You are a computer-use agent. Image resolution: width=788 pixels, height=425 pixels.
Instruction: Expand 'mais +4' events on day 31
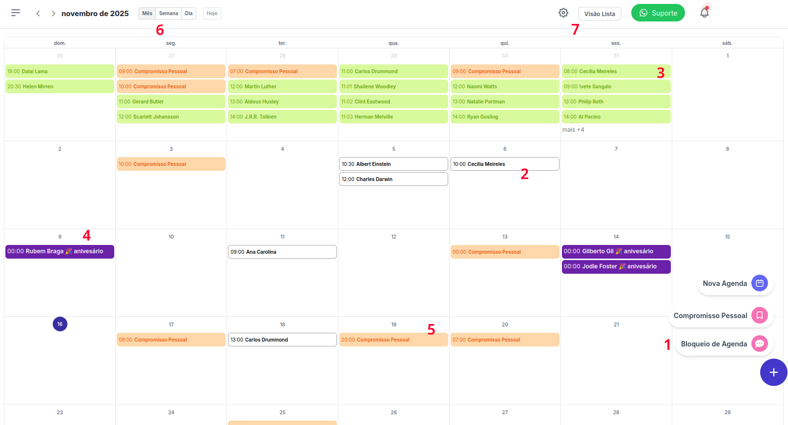[573, 130]
